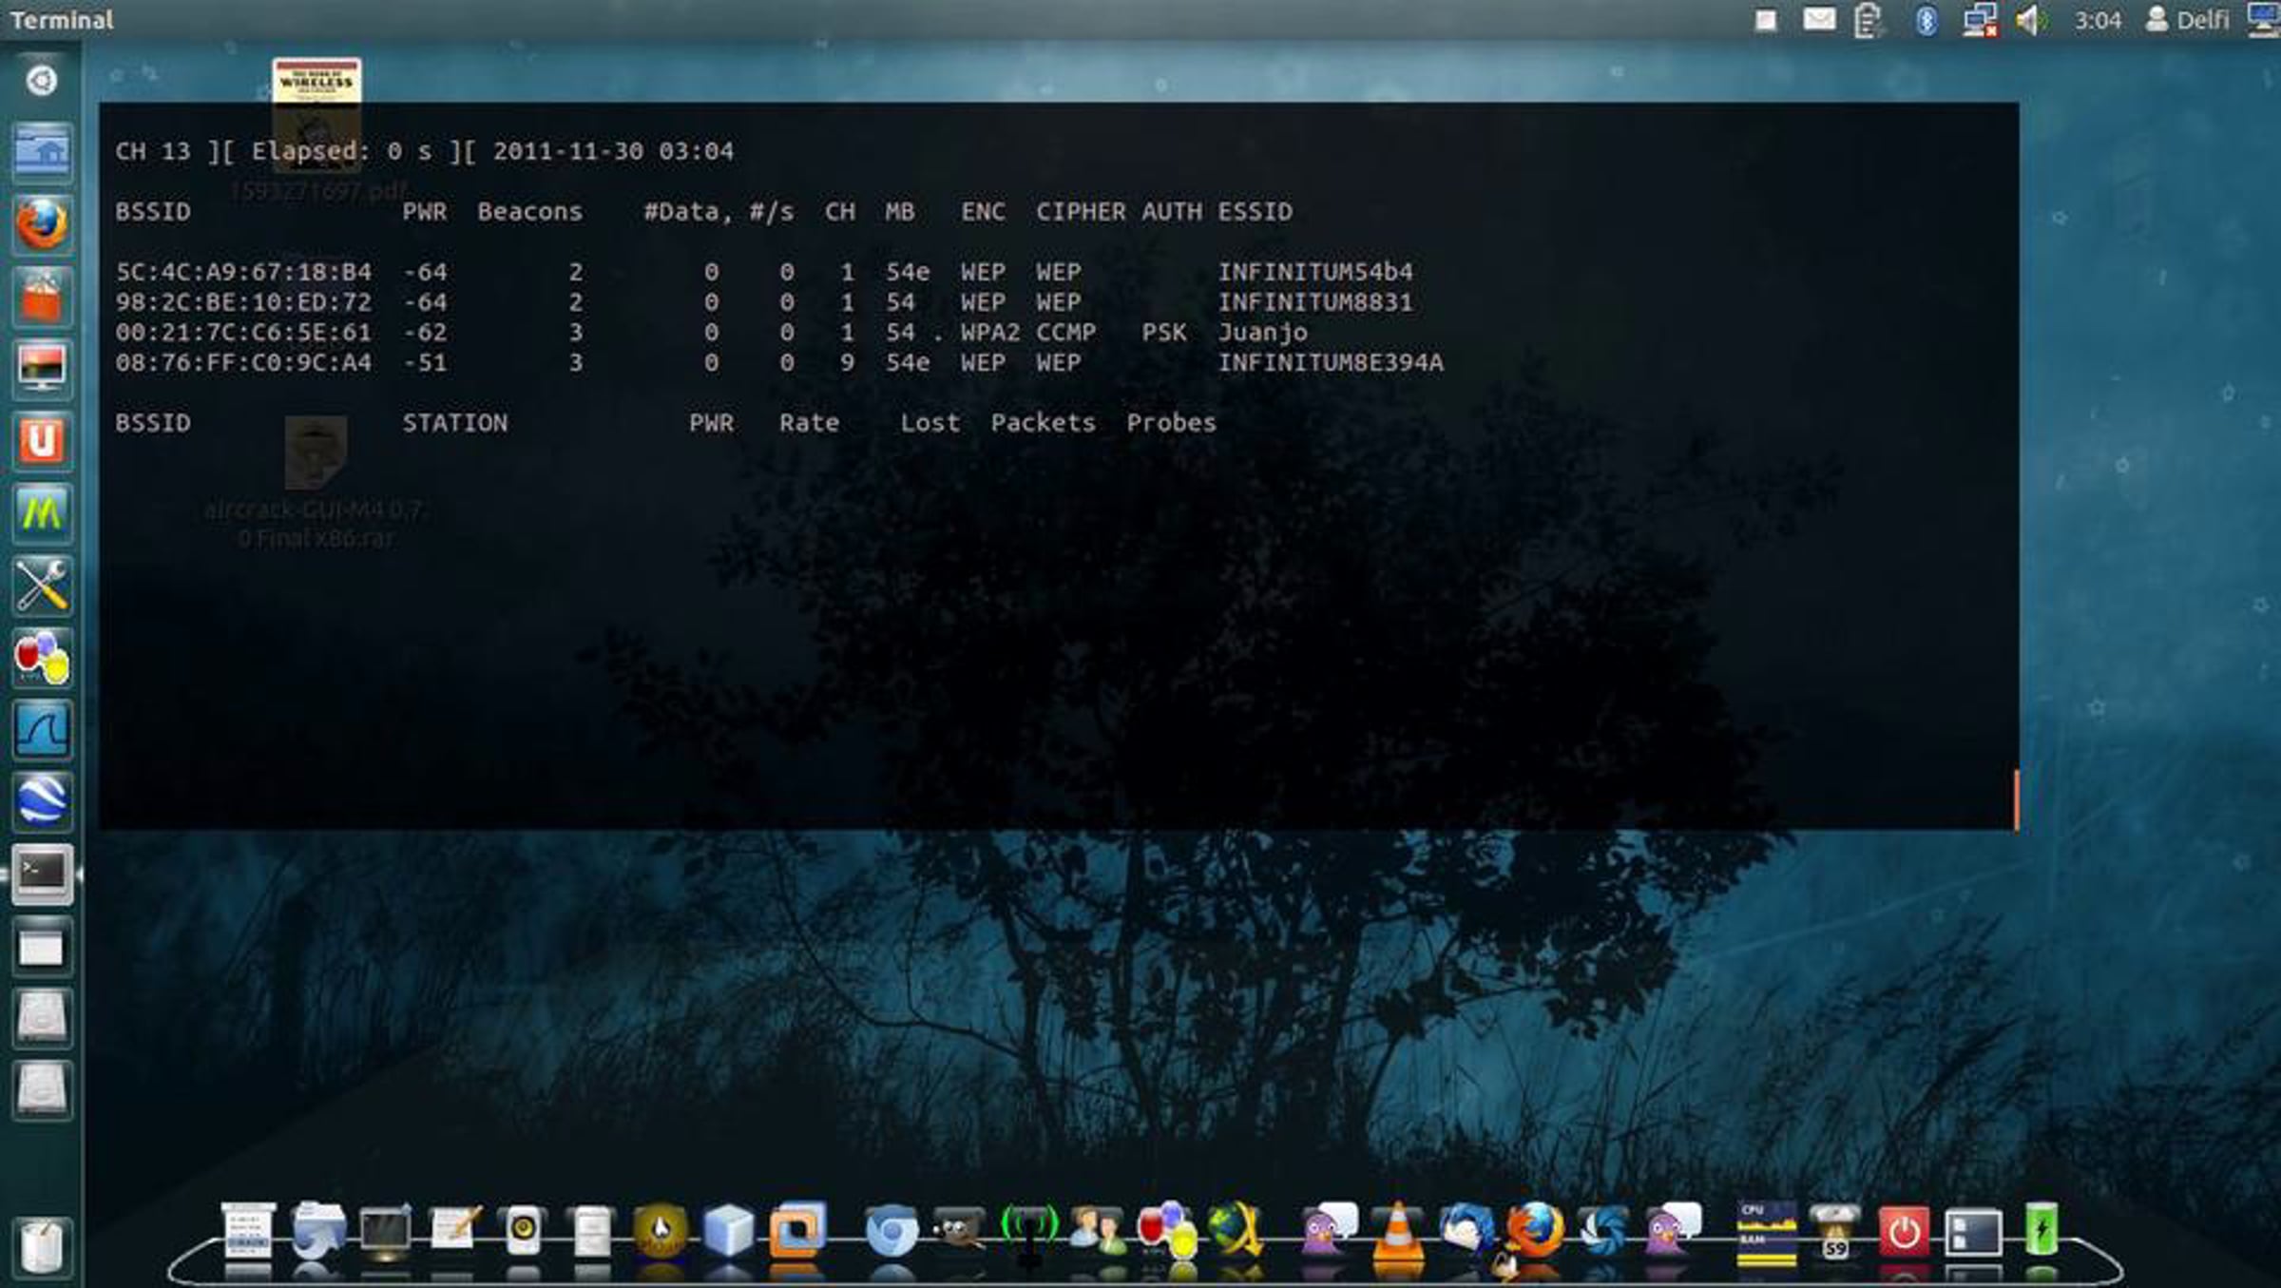Click the Beacons column header text

529,212
